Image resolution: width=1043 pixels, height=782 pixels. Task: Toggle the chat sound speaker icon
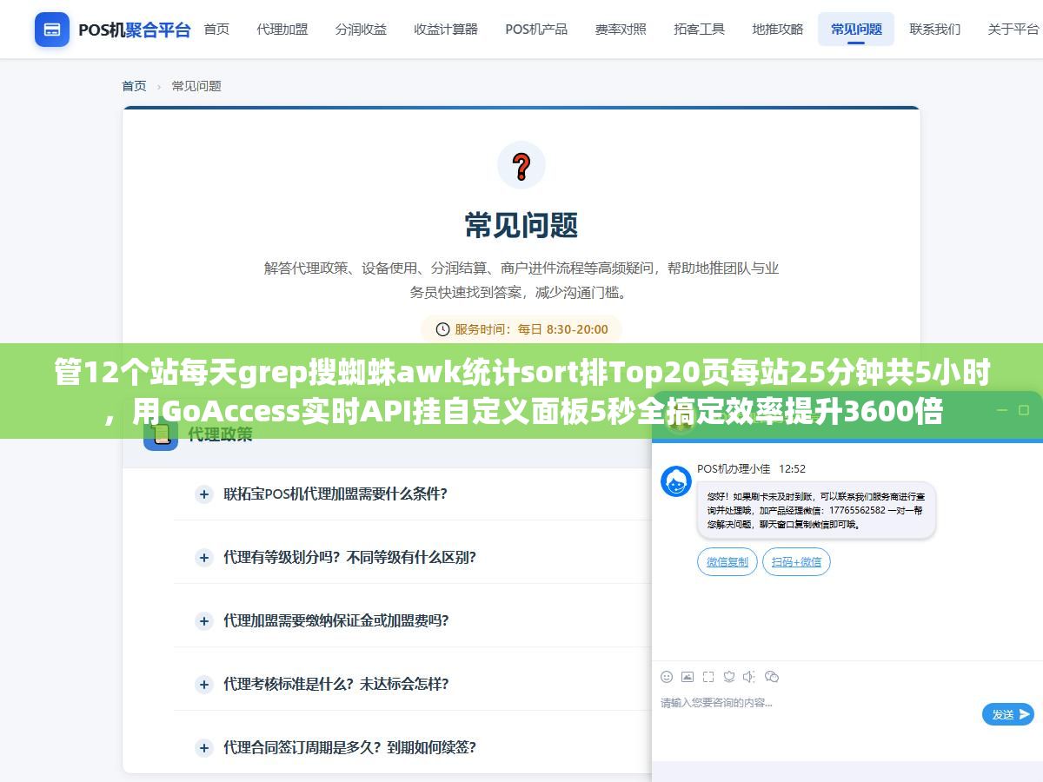[750, 677]
